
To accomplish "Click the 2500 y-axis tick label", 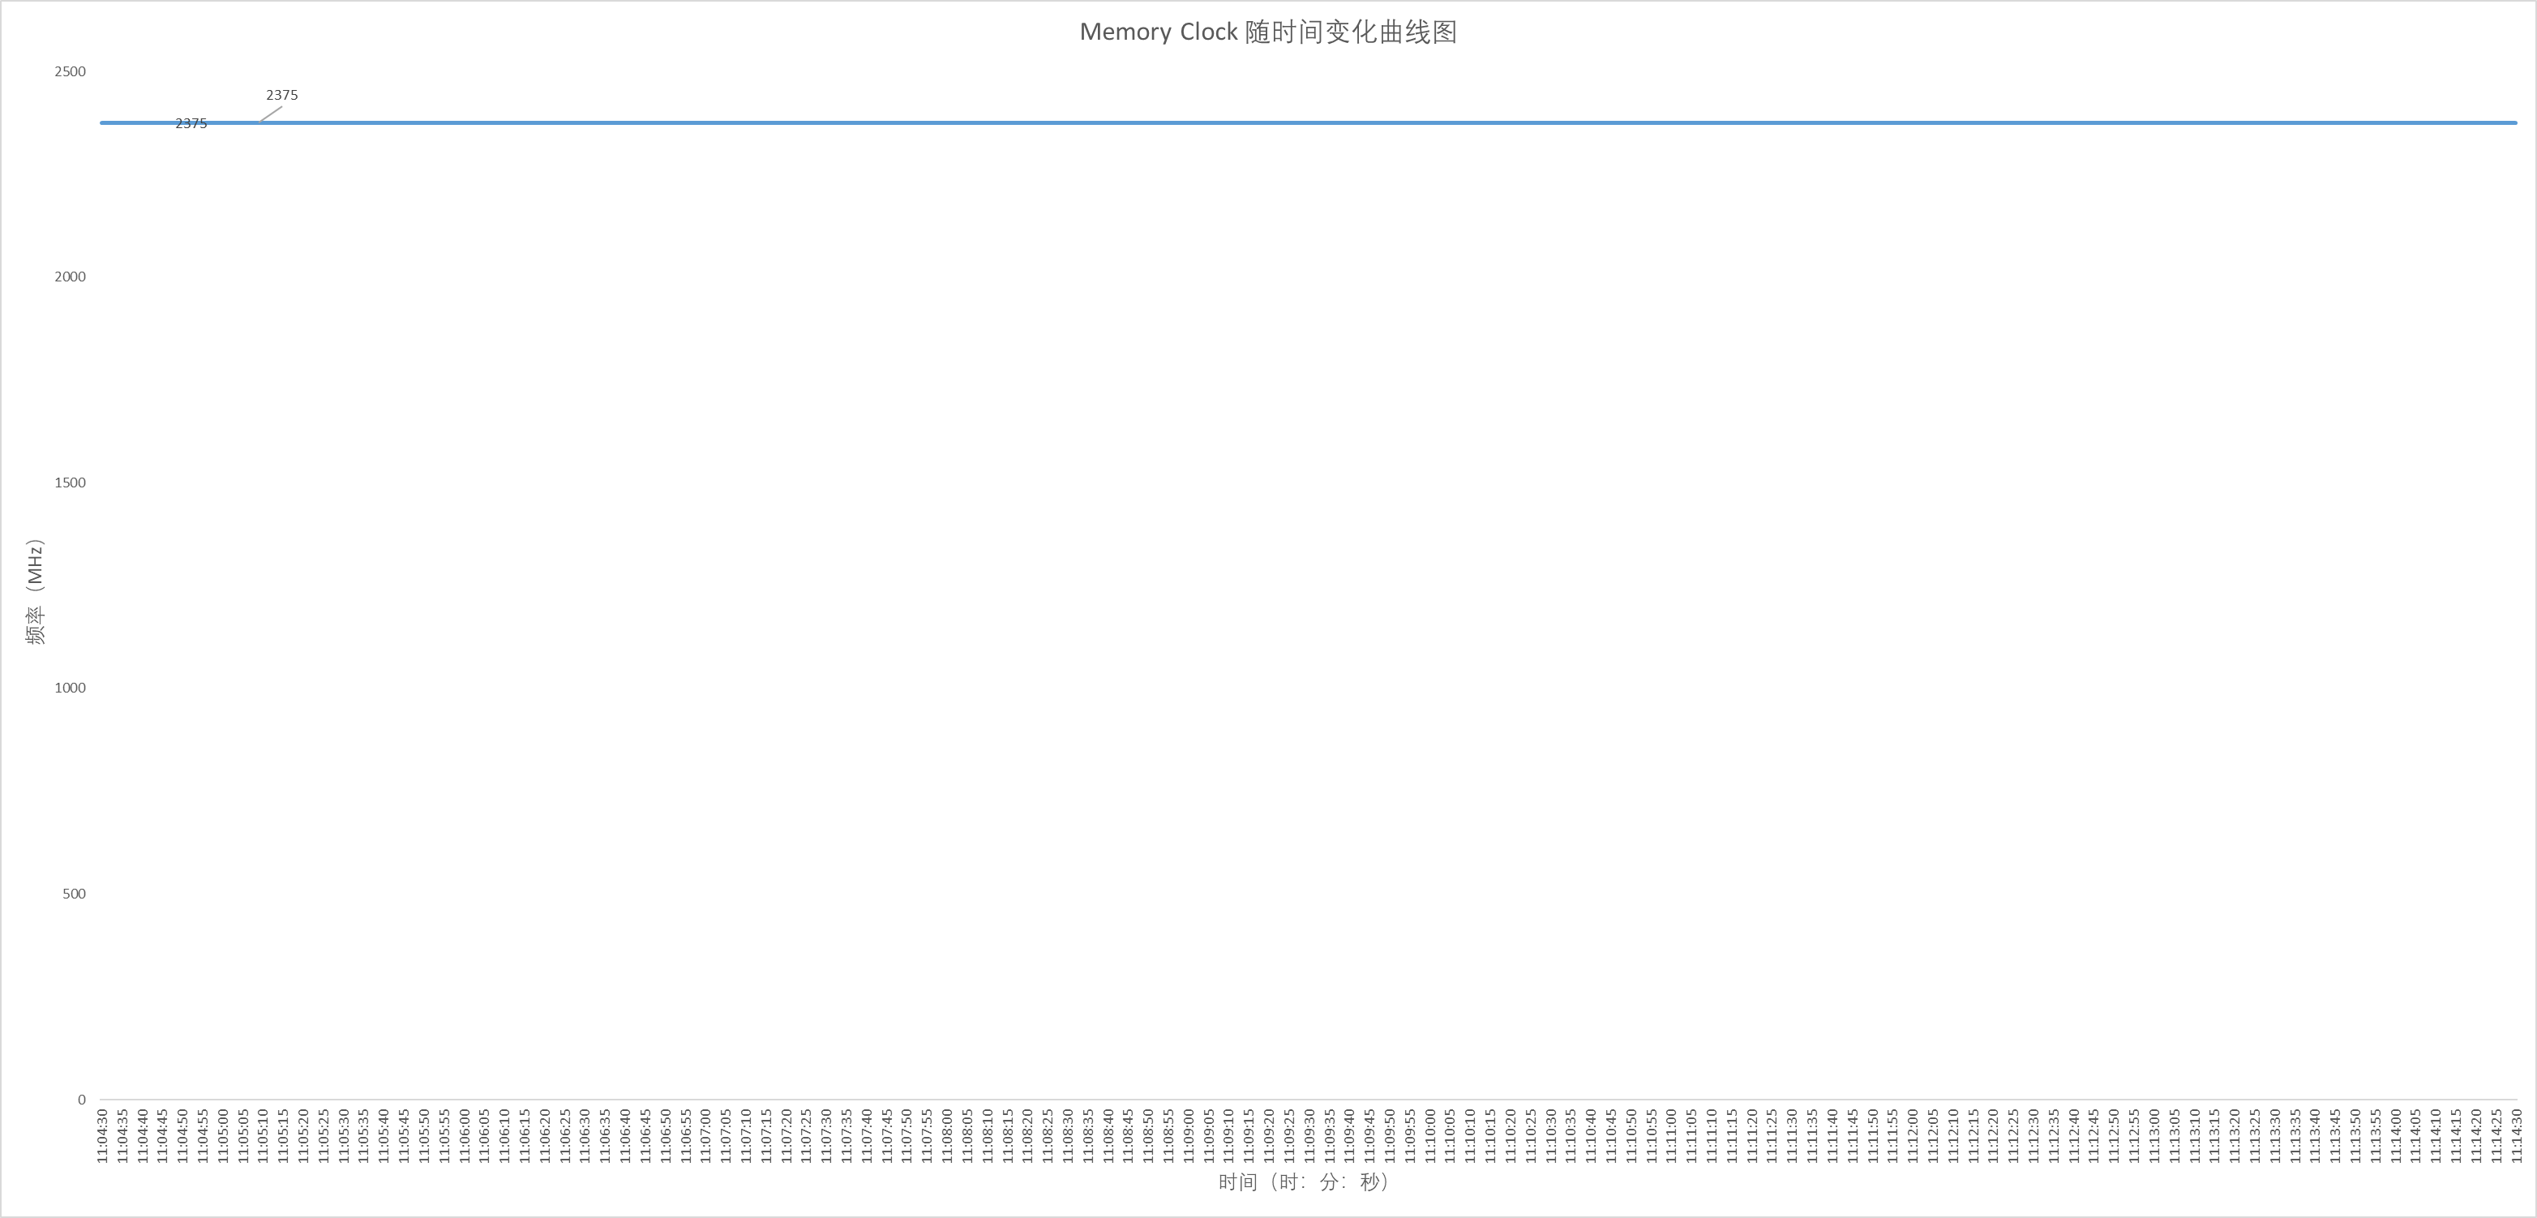I will tap(70, 72).
